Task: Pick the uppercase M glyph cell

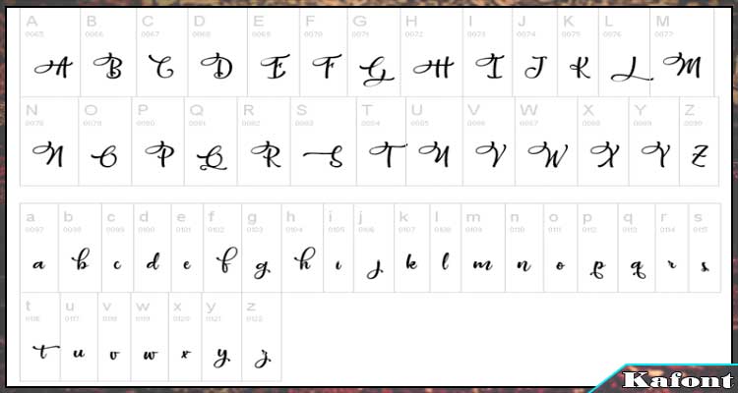Action: (x=682, y=52)
